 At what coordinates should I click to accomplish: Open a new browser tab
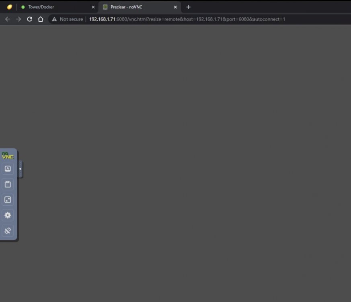click(x=189, y=7)
